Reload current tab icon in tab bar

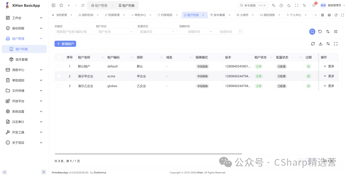click(x=336, y=15)
